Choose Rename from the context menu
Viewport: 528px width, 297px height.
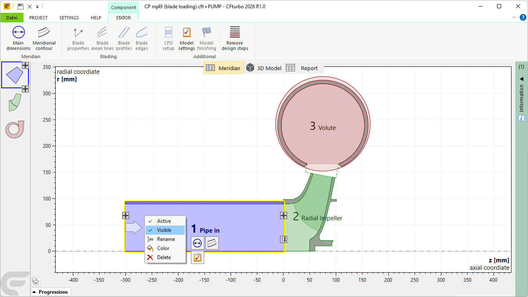coord(165,239)
